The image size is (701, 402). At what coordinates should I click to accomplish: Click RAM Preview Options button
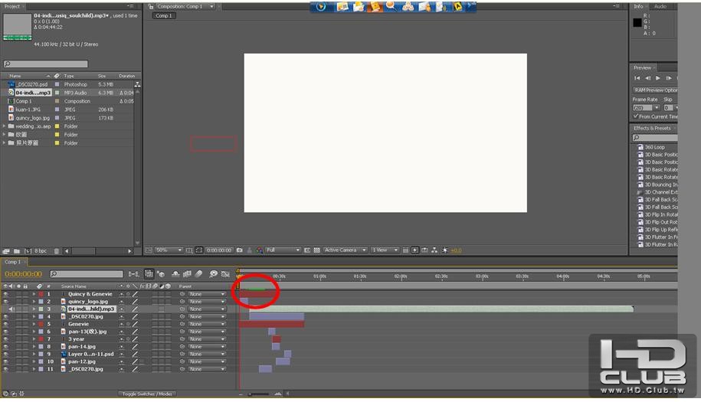pyautogui.click(x=655, y=90)
